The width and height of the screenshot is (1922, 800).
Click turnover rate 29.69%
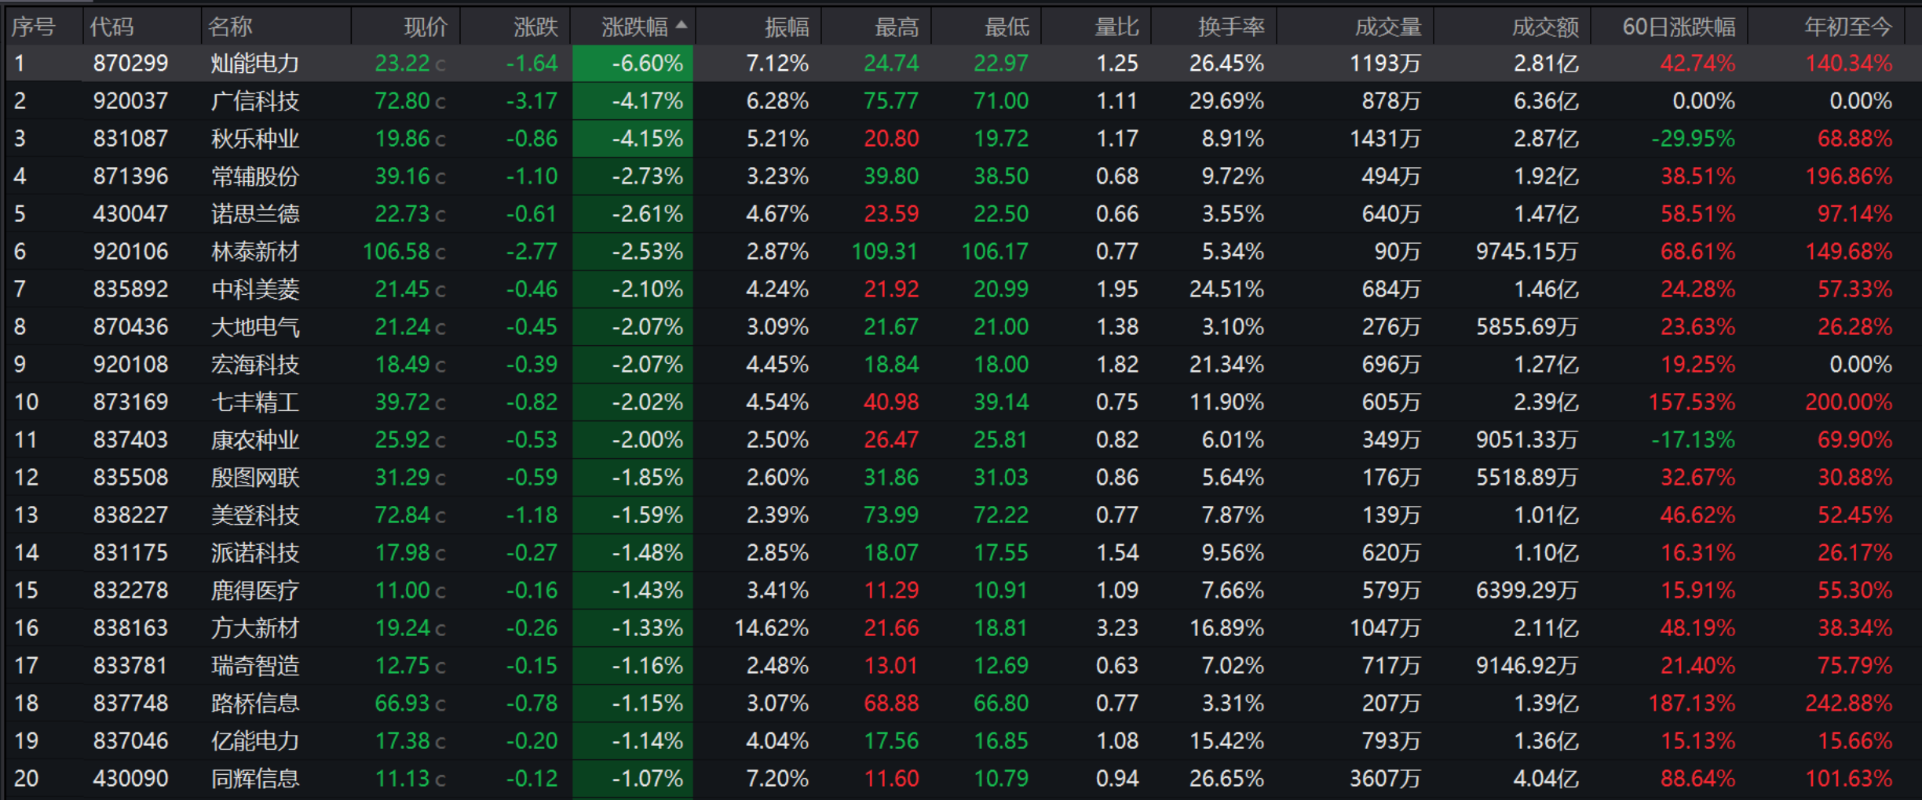tap(1227, 101)
